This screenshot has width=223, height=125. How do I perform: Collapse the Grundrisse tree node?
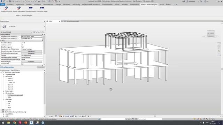(3, 76)
